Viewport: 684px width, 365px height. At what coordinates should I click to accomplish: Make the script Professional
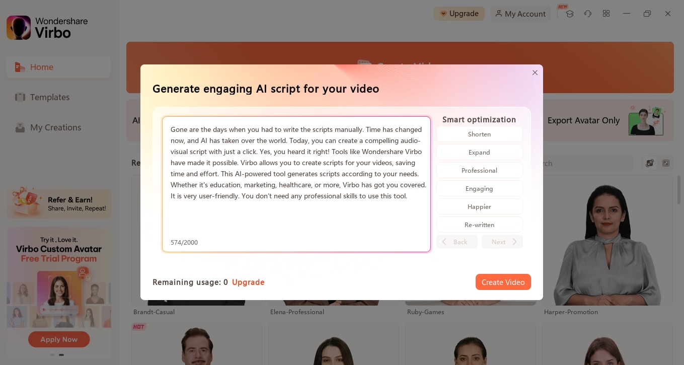[479, 170]
